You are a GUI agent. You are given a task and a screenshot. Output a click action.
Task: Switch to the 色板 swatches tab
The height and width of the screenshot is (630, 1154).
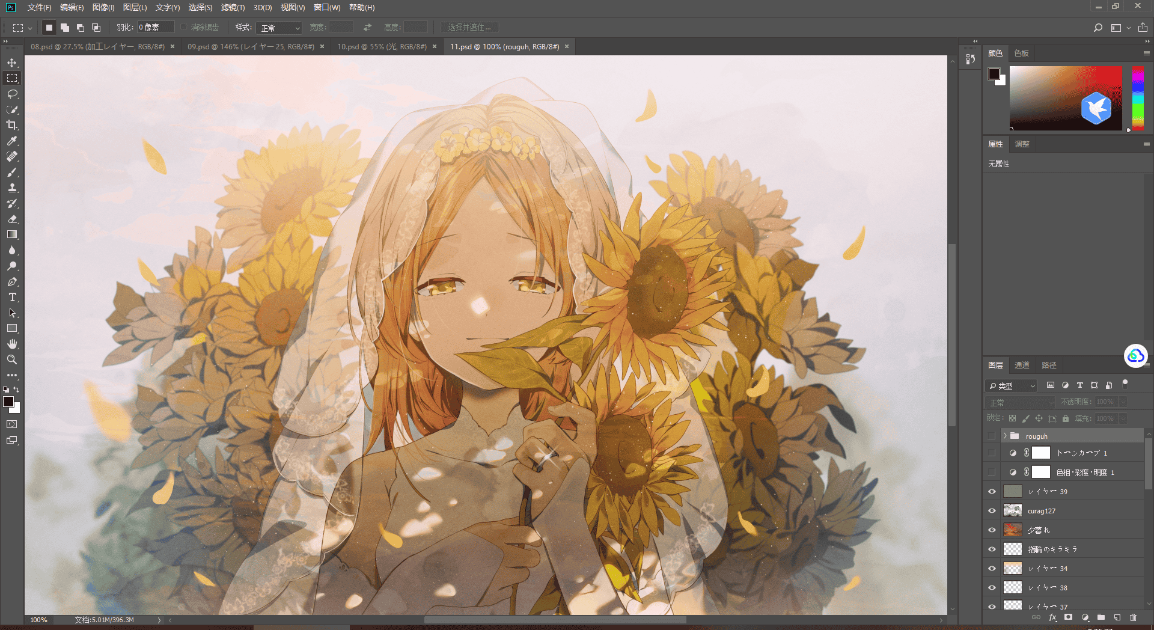coord(1021,53)
